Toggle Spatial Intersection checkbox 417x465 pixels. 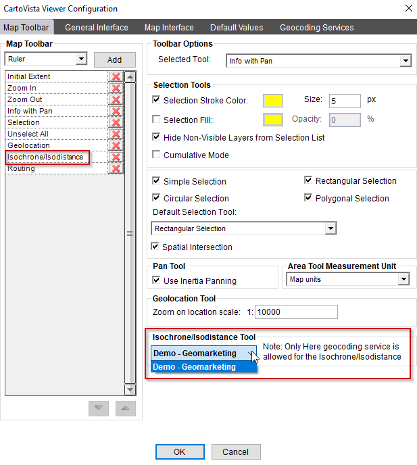click(x=155, y=246)
